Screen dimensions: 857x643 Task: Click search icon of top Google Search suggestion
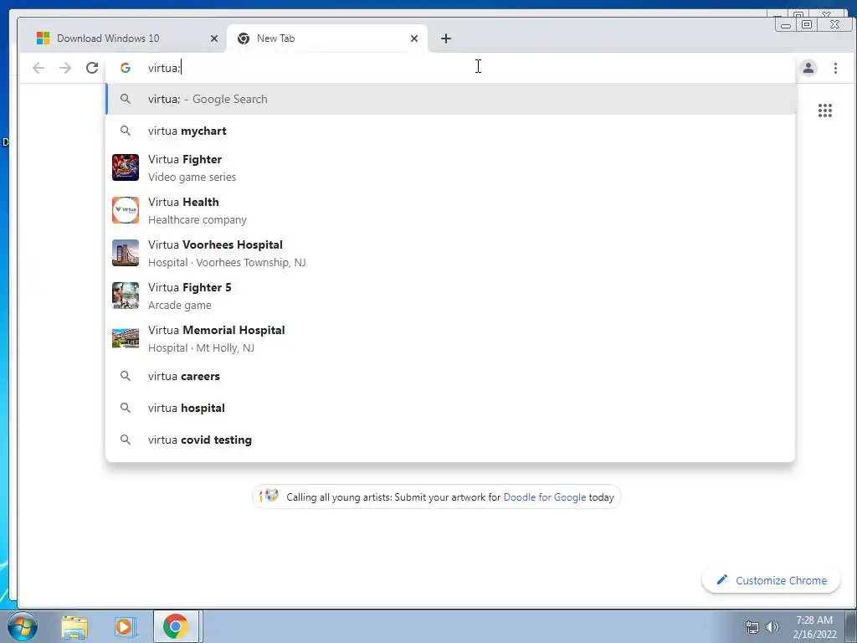(126, 99)
